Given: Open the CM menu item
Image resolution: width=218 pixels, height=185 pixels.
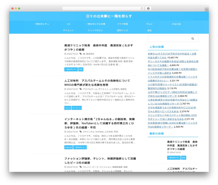Looking at the screenshot, I should [68, 24].
